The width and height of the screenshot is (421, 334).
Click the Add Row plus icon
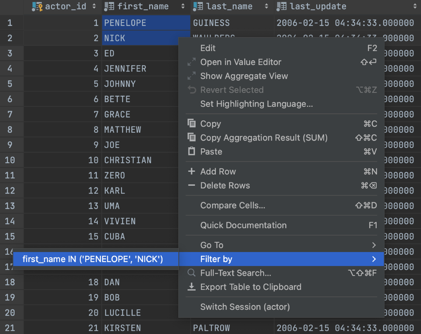(x=192, y=171)
